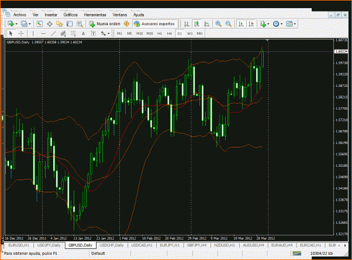Open the Gráficos menu
Viewport: 352px width, 260px height.
point(71,15)
